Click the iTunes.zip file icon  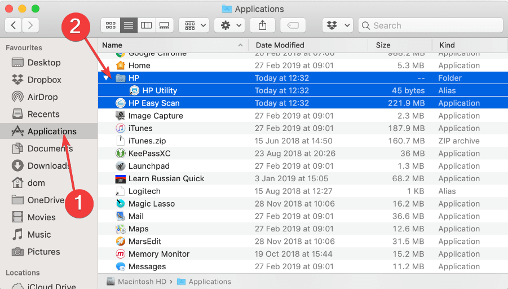(x=121, y=141)
